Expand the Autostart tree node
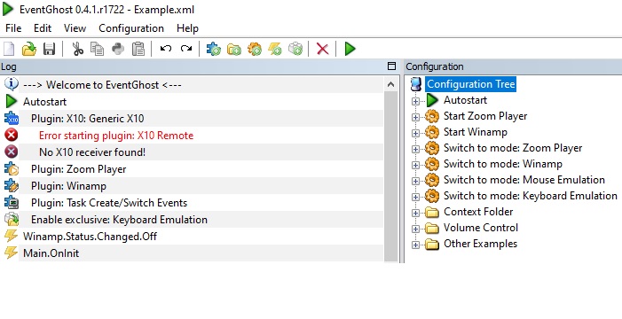Viewport: 622px width, 319px height. pyautogui.click(x=415, y=101)
